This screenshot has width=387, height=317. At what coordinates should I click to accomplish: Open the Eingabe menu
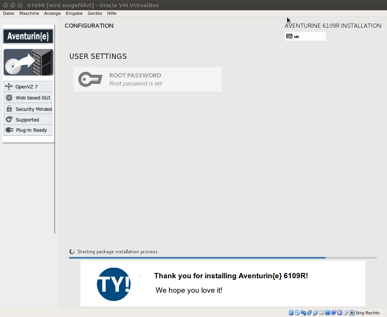(74, 13)
